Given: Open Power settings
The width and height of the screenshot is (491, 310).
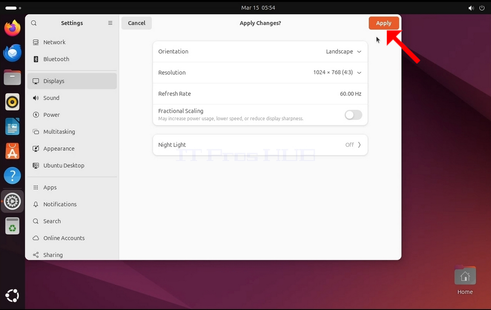Looking at the screenshot, I should tap(72, 115).
